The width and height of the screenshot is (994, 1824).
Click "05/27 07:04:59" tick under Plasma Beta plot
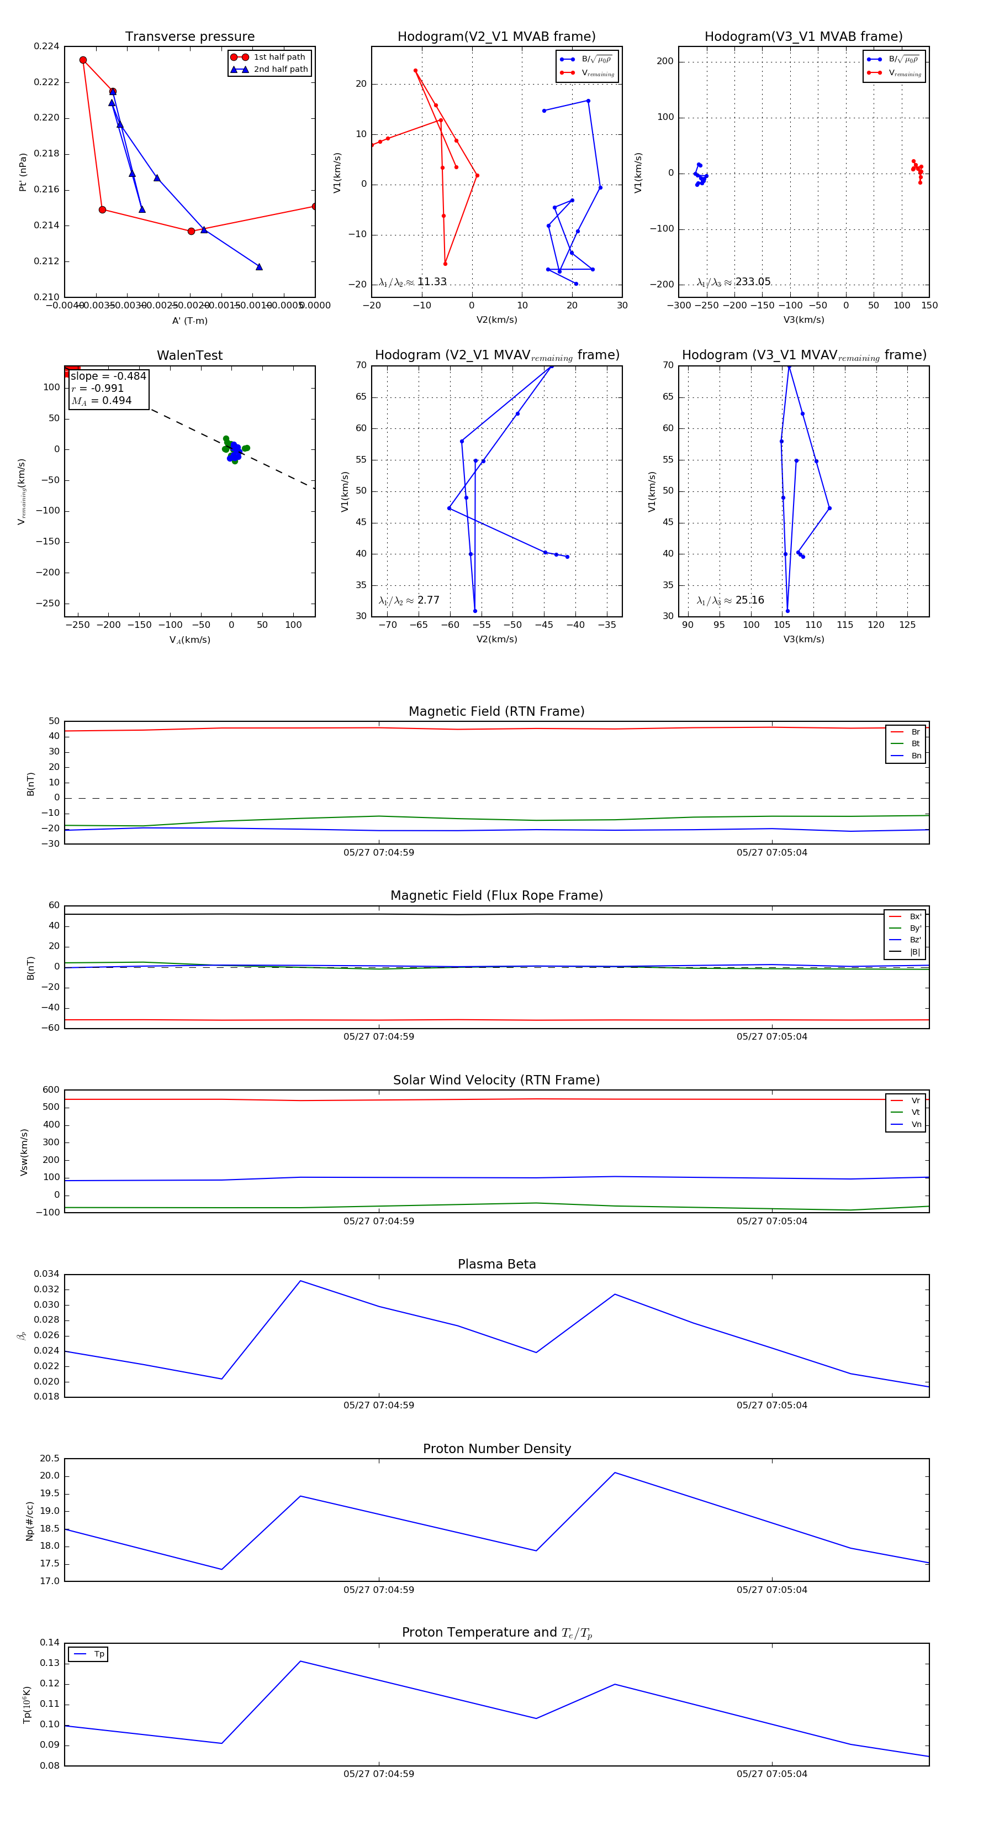tap(379, 1406)
